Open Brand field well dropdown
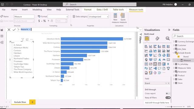 (x=166, y=83)
